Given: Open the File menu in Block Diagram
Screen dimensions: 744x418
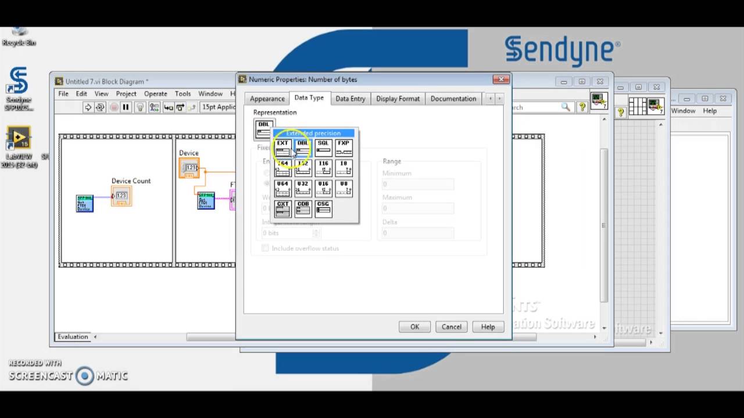Looking at the screenshot, I should click(x=63, y=93).
